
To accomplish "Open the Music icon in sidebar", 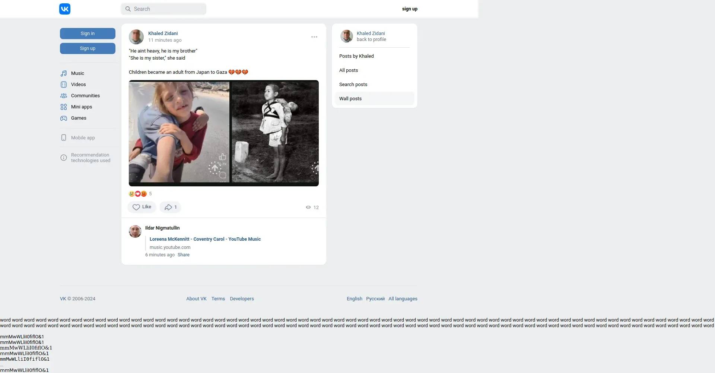I will [x=64, y=73].
